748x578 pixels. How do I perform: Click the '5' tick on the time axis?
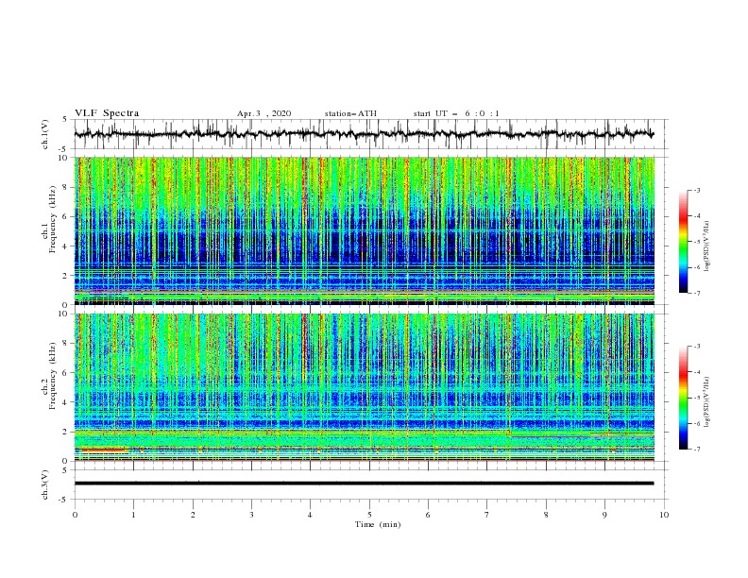click(369, 515)
